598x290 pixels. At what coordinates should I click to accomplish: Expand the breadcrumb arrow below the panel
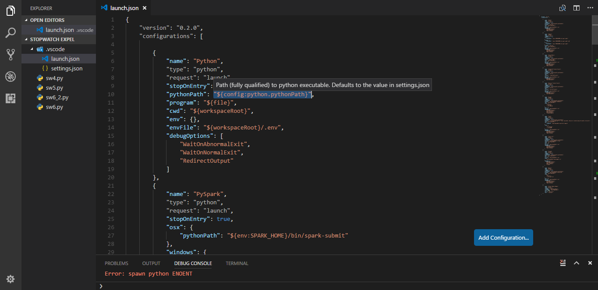101,285
